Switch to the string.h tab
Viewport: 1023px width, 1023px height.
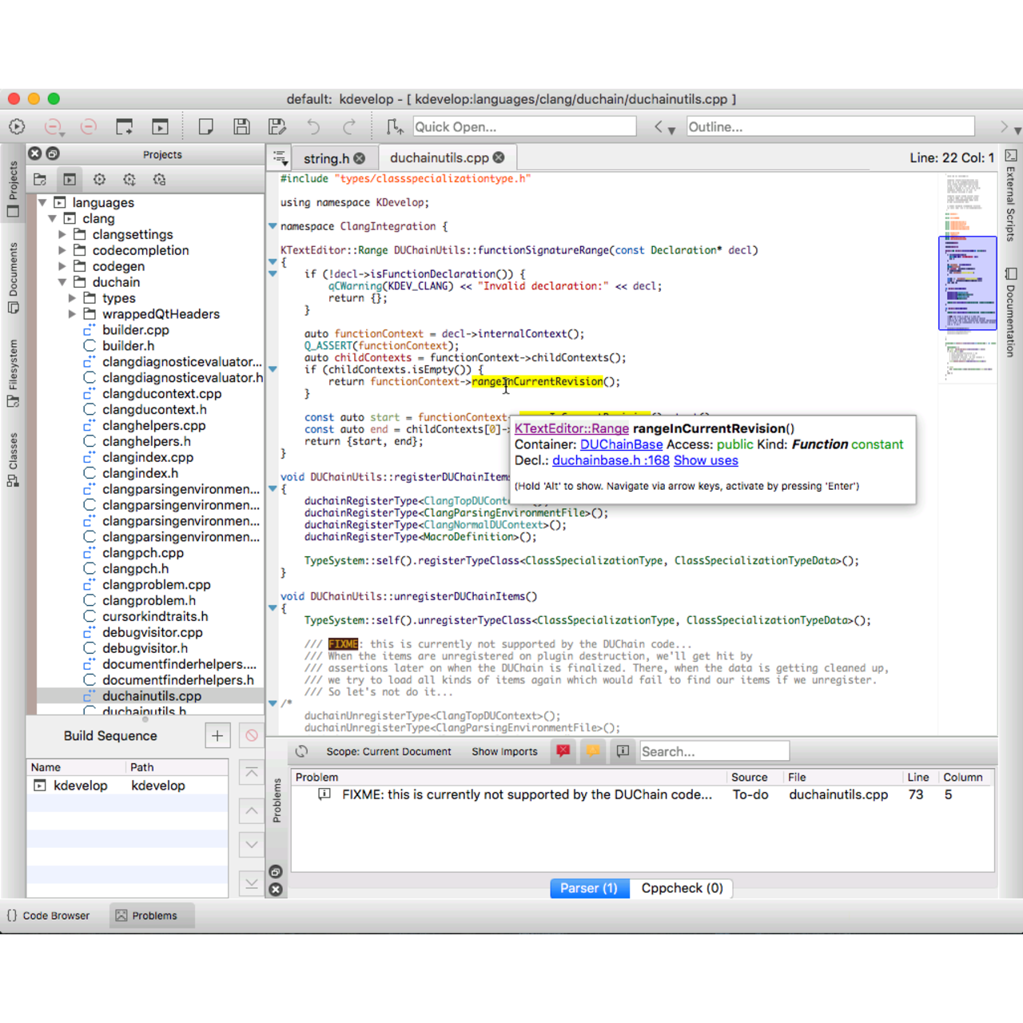point(328,157)
